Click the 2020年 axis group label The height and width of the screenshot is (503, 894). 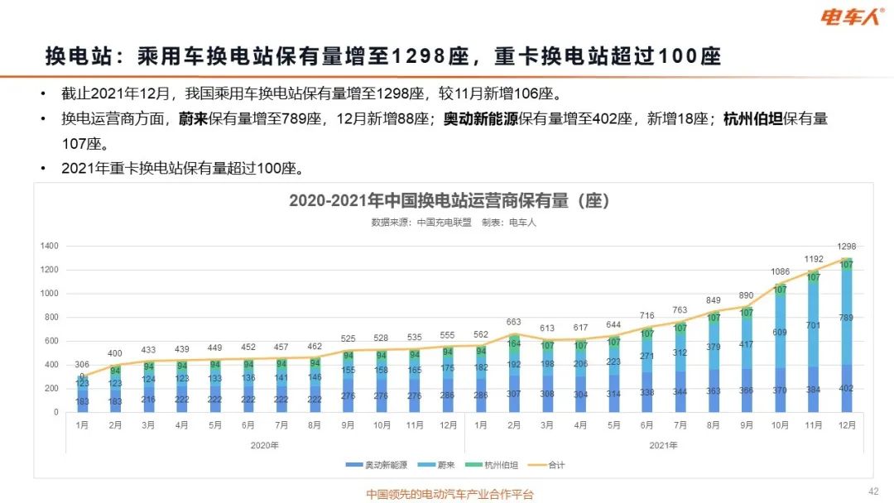265,445
